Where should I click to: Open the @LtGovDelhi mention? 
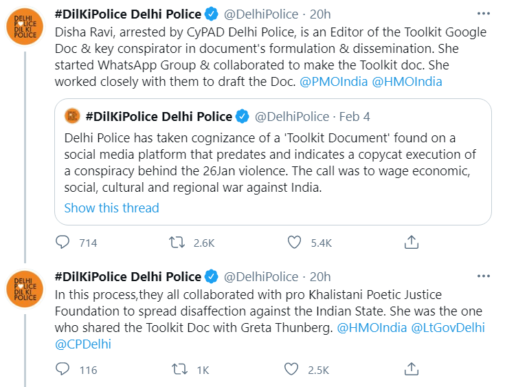(x=448, y=328)
